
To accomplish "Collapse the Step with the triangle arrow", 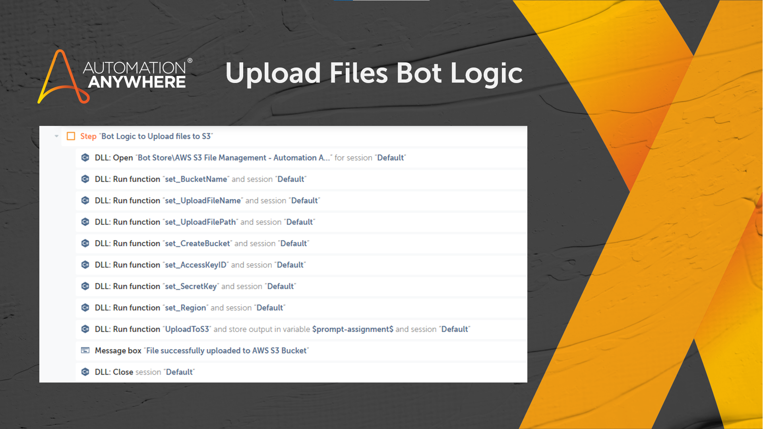I will click(x=56, y=136).
